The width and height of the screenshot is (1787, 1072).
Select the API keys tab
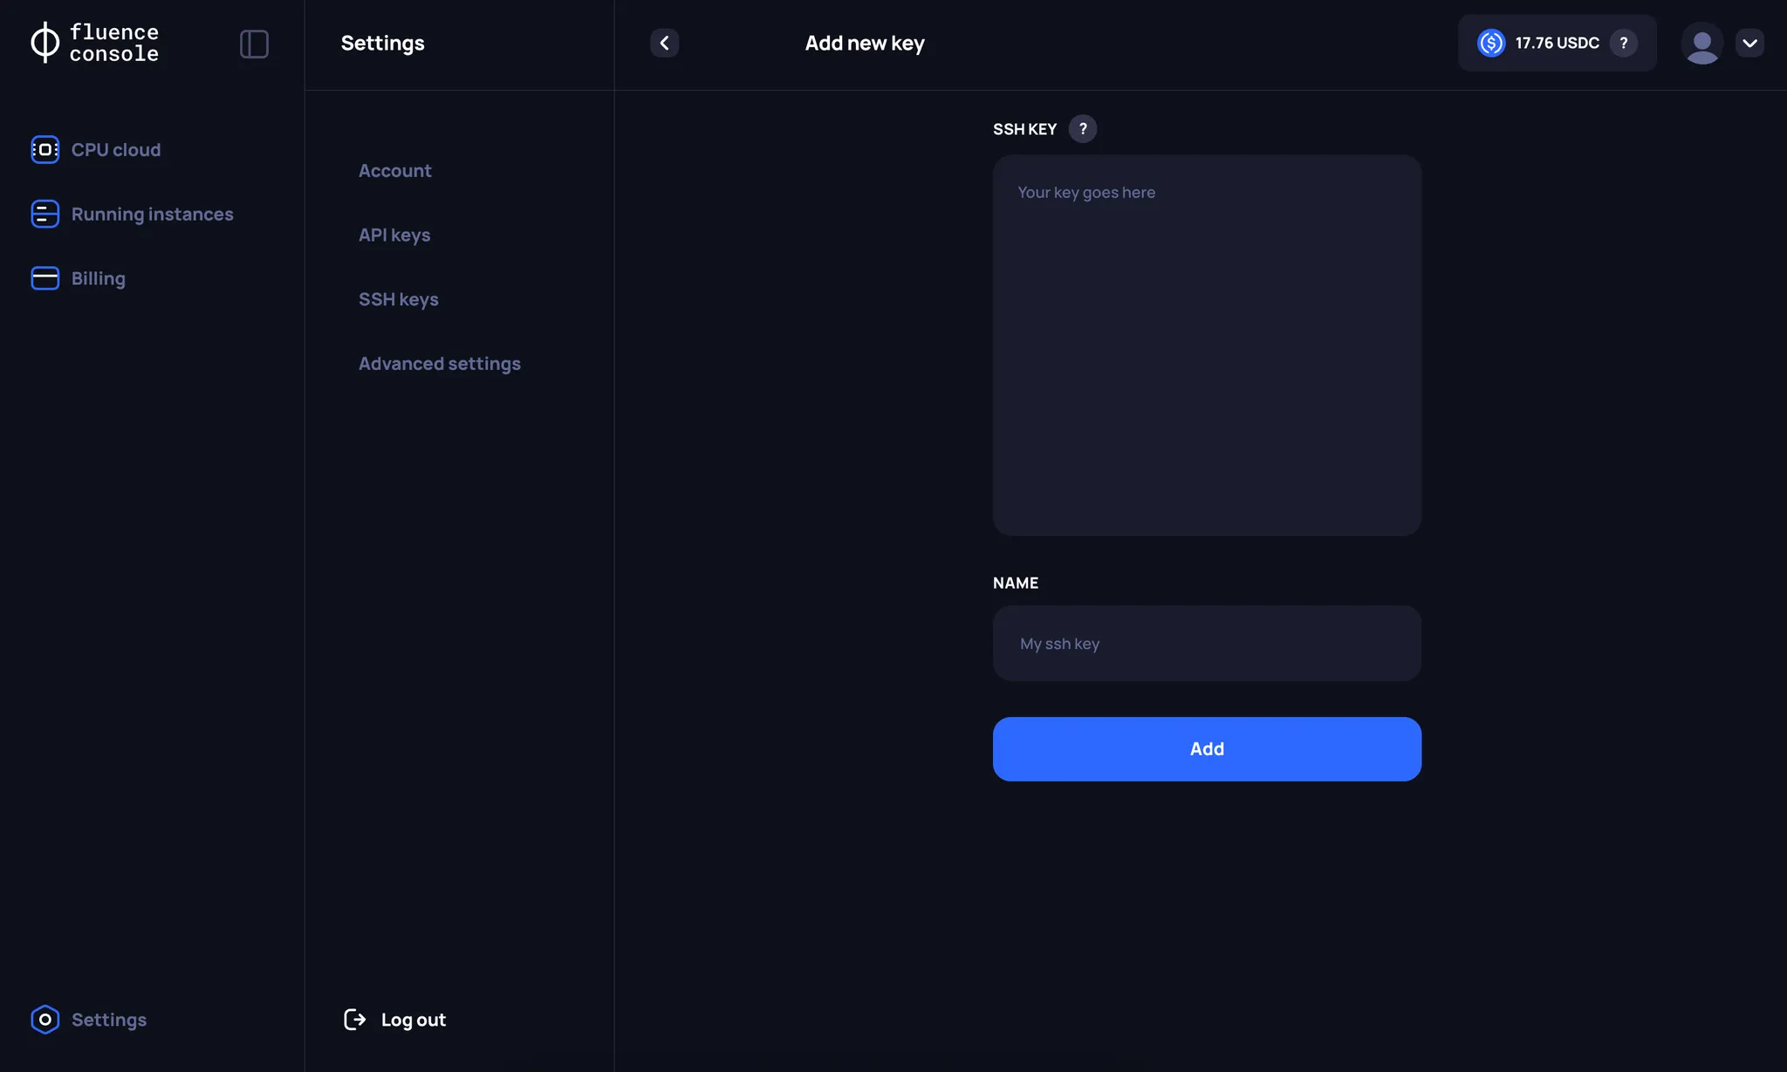point(394,235)
